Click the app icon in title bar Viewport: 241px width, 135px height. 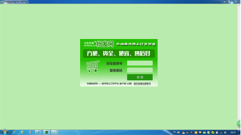2,2
